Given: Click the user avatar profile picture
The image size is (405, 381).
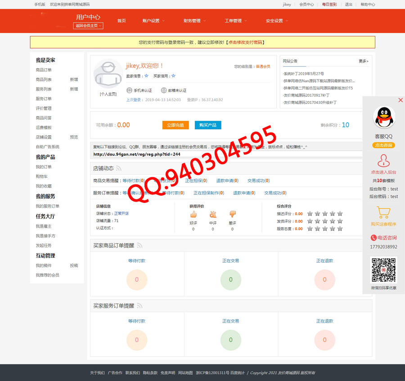Looking at the screenshot, I should coord(108,74).
